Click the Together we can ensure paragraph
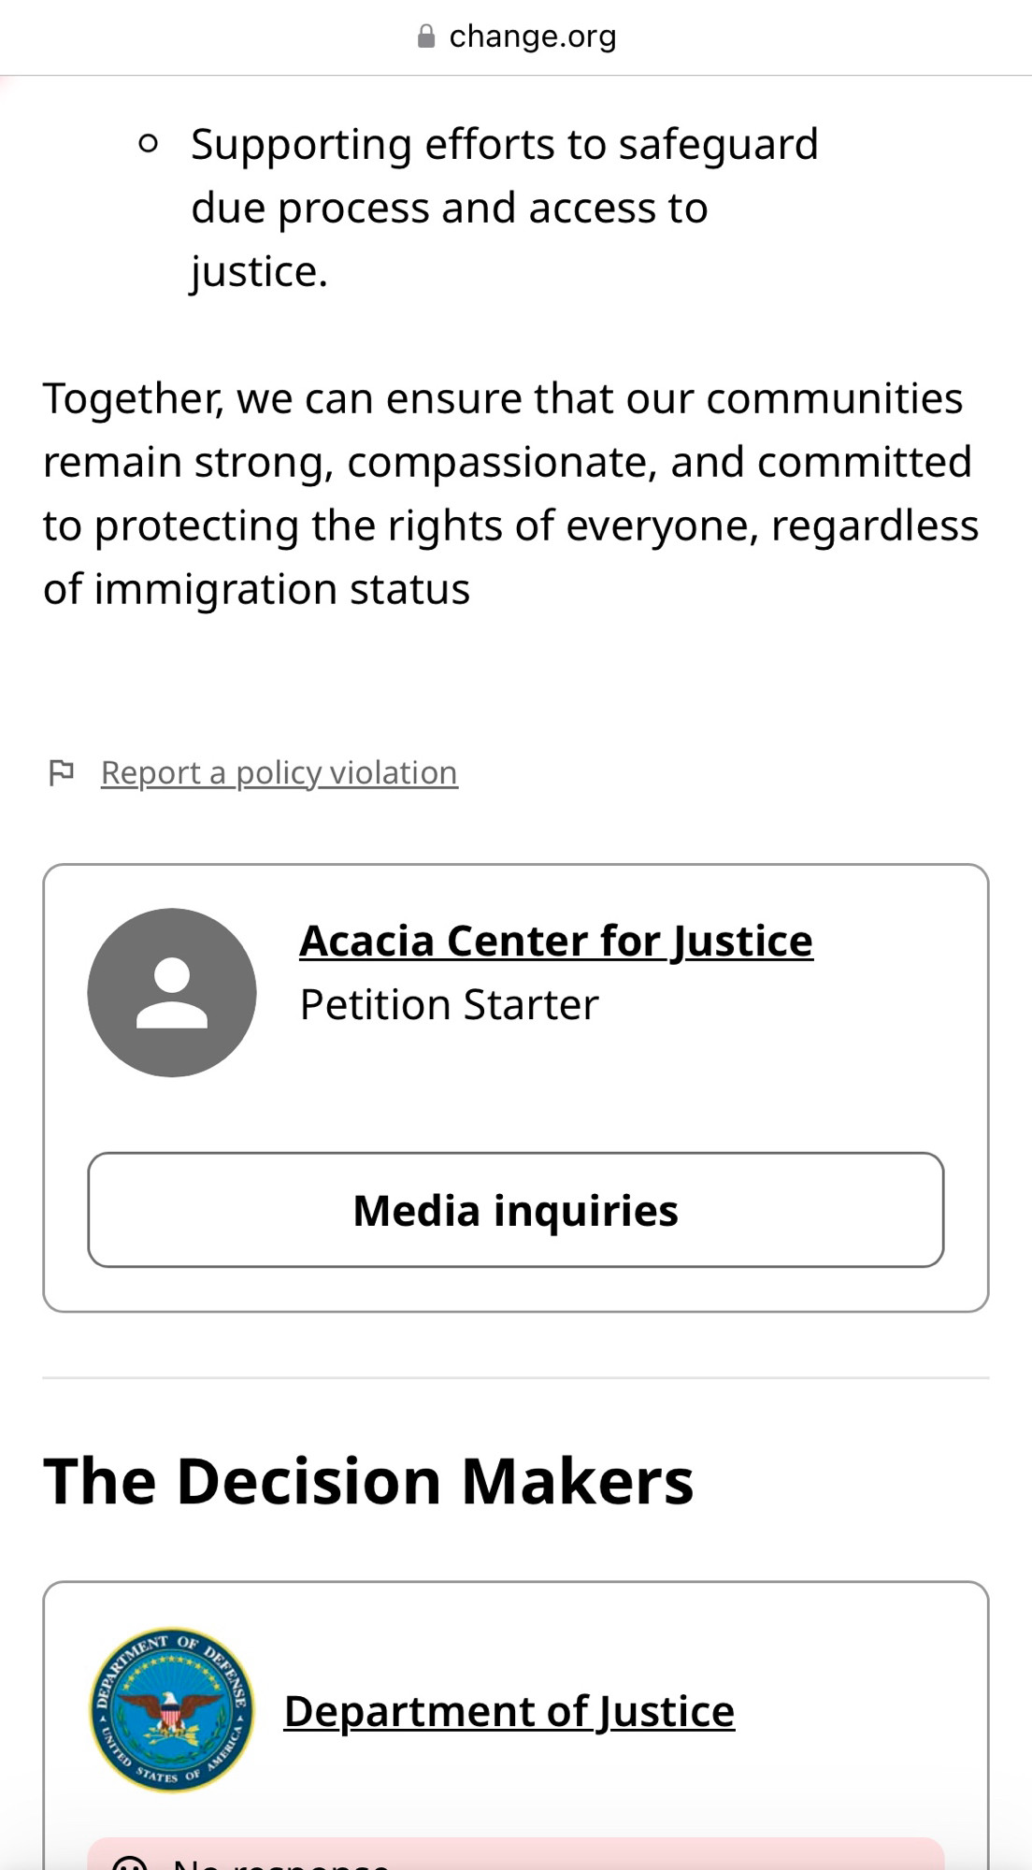Image resolution: width=1032 pixels, height=1870 pixels. 511,494
